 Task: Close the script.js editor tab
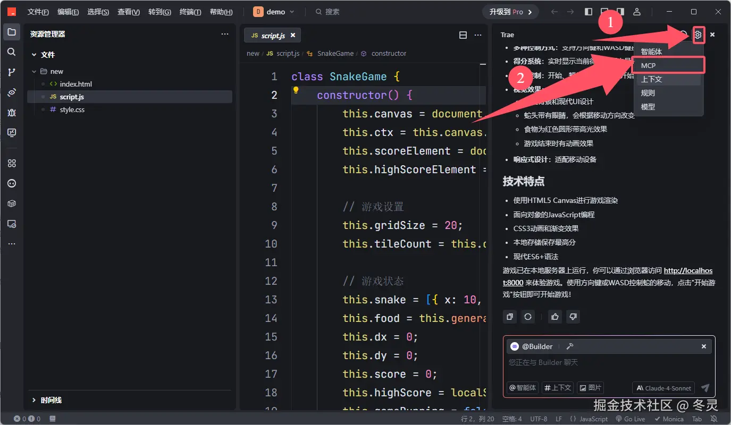pyautogui.click(x=292, y=35)
